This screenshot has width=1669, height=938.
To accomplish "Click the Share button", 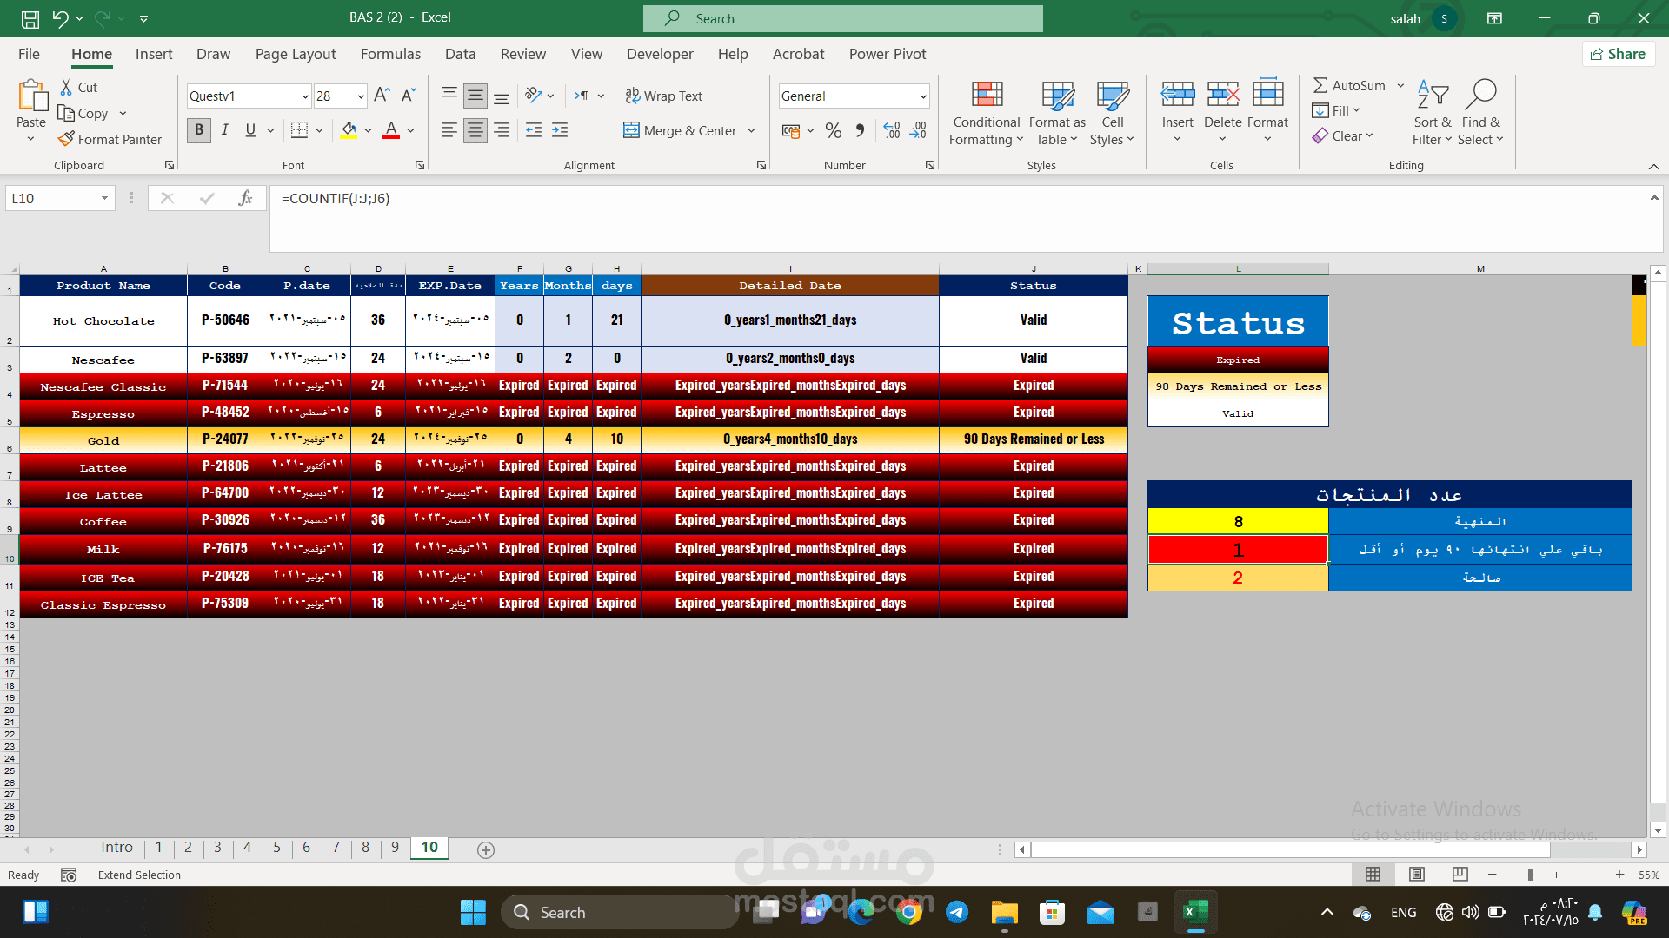I will click(1618, 53).
